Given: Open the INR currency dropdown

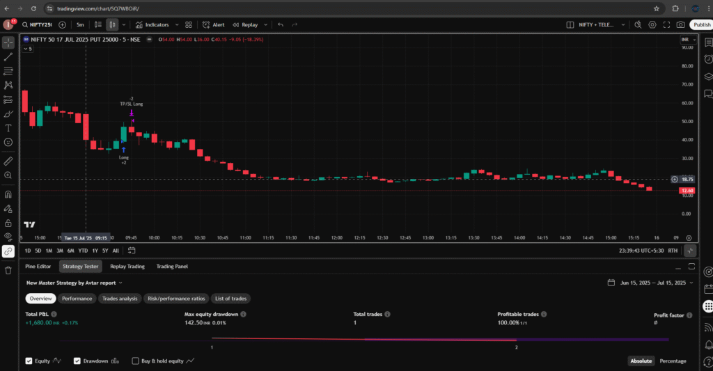Looking at the screenshot, I should tap(688, 40).
